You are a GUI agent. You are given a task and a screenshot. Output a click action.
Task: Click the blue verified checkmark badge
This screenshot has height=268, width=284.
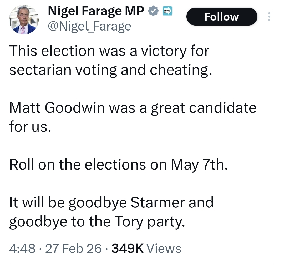point(154,11)
